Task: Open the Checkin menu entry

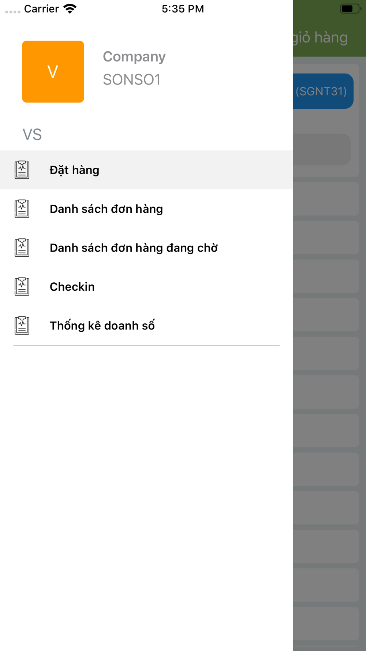Action: pyautogui.click(x=72, y=287)
